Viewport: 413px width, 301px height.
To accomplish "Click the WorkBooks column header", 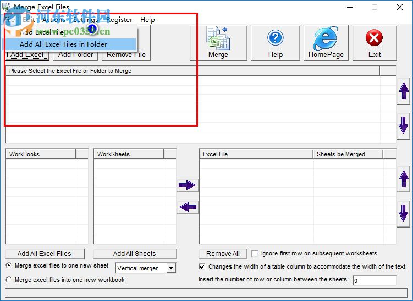I will click(41, 154).
